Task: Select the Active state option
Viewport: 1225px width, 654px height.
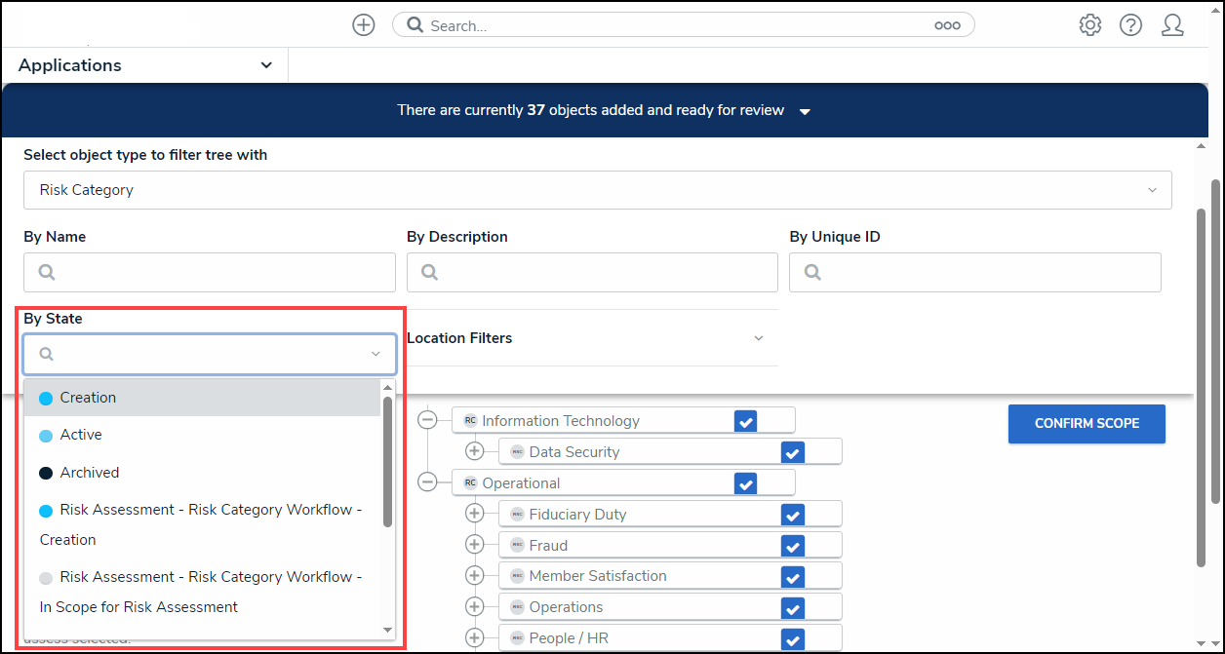Action: click(81, 435)
